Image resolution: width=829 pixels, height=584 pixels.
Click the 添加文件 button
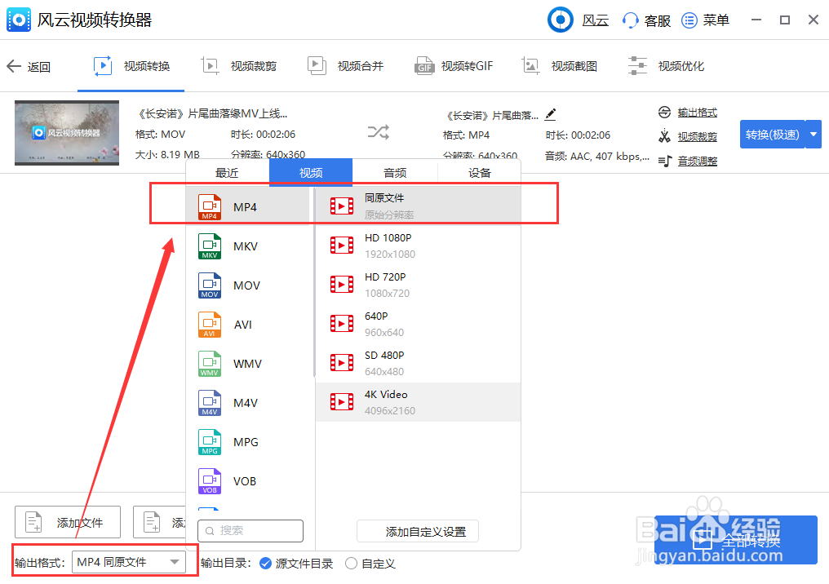pos(68,522)
